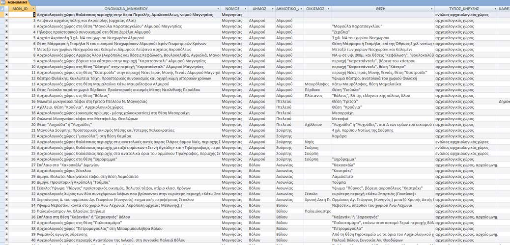Select the ΘΕΣΗ column header
The width and height of the screenshot is (510, 245).
(383, 8)
